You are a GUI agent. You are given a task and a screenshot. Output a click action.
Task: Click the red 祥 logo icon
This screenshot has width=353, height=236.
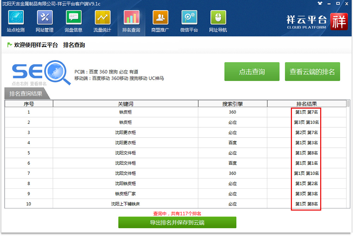click(x=339, y=22)
